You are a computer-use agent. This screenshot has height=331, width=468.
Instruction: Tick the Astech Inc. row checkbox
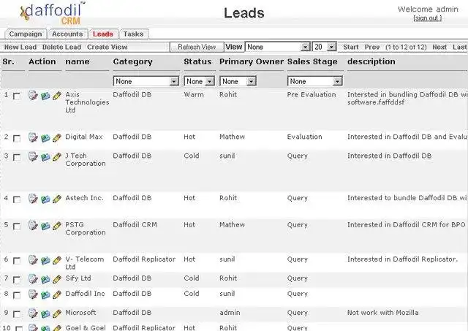[x=17, y=199]
